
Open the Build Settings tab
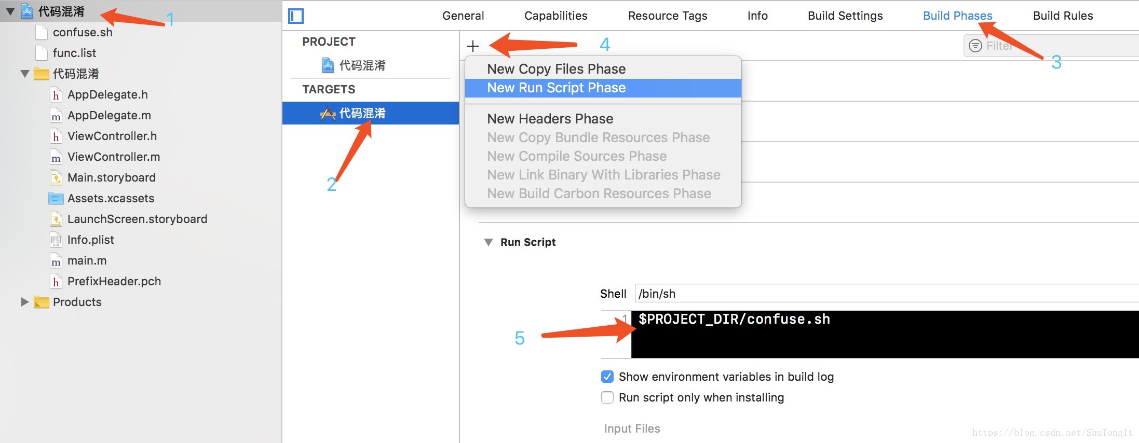tap(845, 16)
